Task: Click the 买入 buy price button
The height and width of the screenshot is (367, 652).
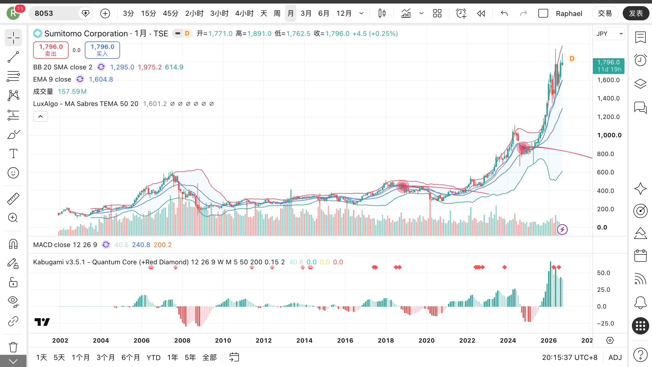Action: [102, 50]
